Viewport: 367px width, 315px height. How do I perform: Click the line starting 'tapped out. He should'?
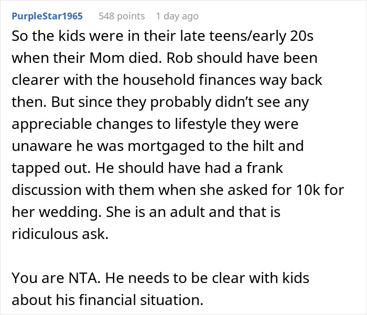click(x=147, y=168)
